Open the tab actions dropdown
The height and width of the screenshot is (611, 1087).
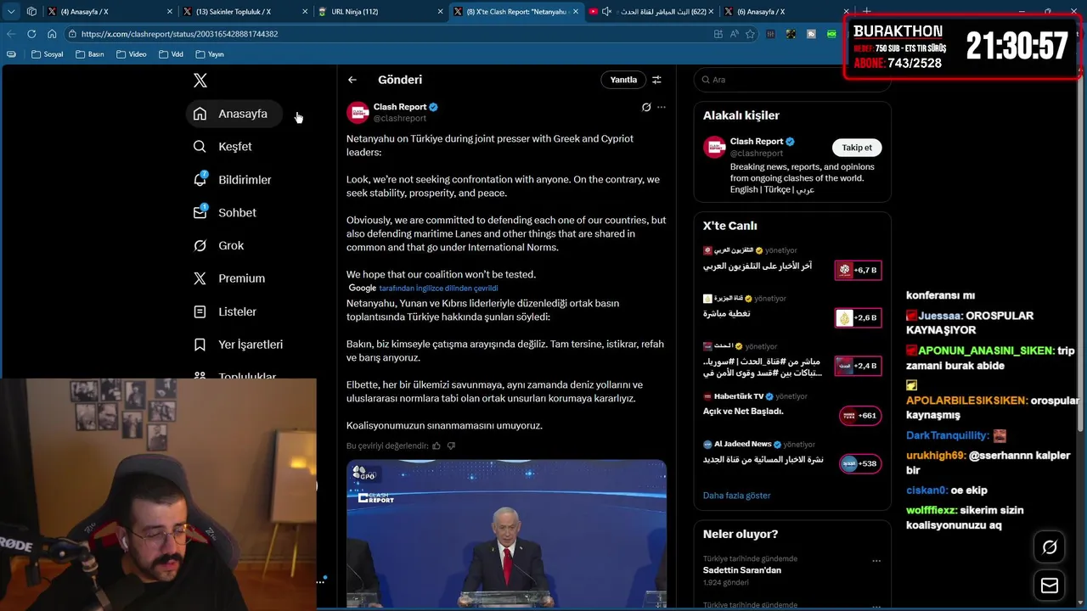tap(11, 12)
